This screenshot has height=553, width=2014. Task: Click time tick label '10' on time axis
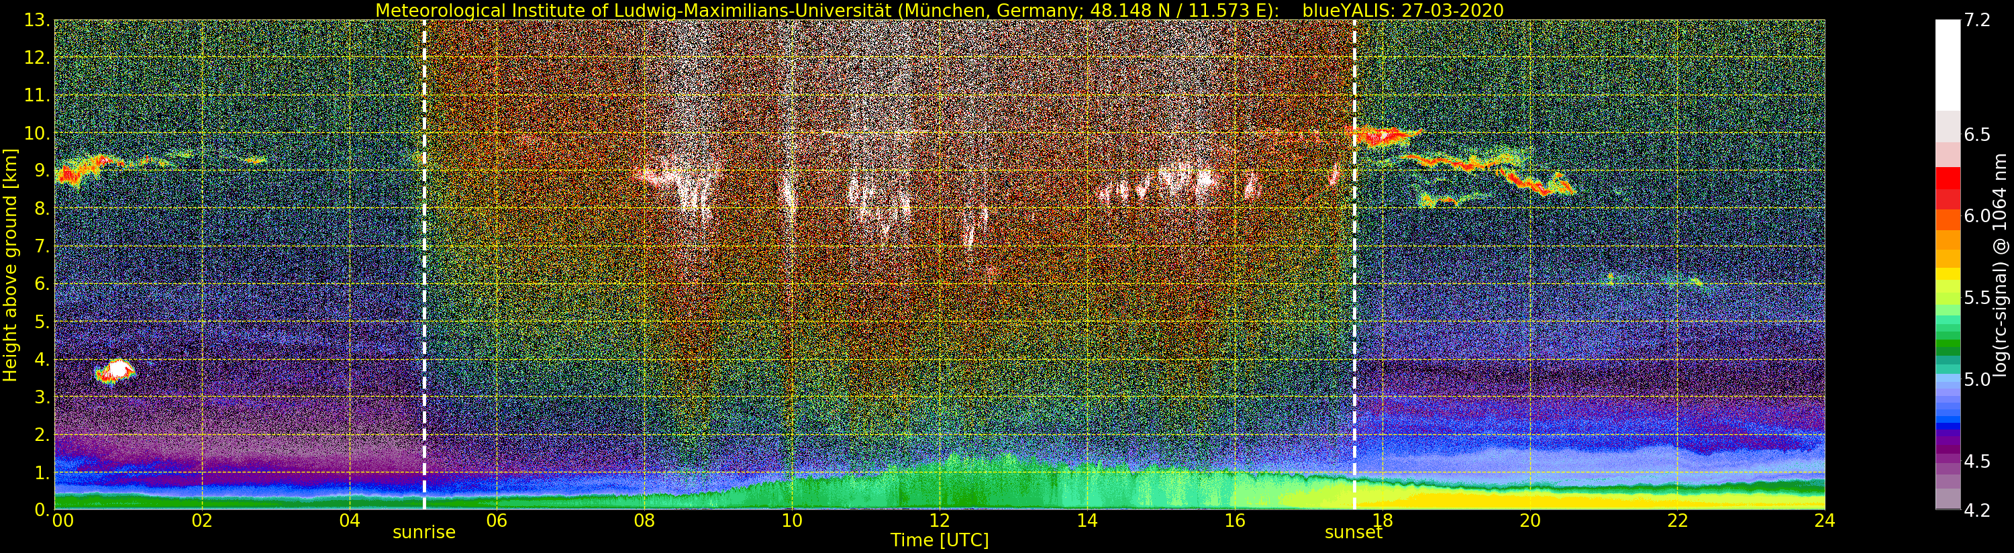click(792, 521)
